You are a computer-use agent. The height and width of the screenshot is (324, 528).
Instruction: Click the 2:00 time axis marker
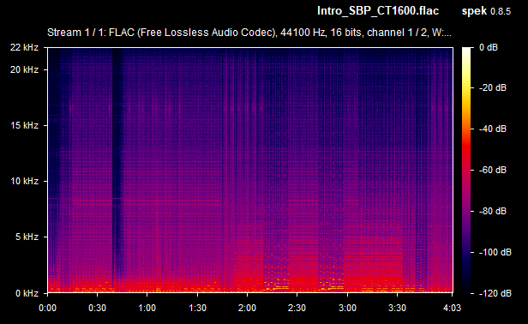pos(247,308)
